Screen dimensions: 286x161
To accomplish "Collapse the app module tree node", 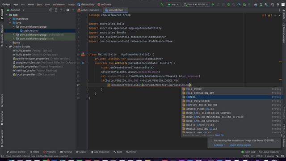I will (7, 15).
